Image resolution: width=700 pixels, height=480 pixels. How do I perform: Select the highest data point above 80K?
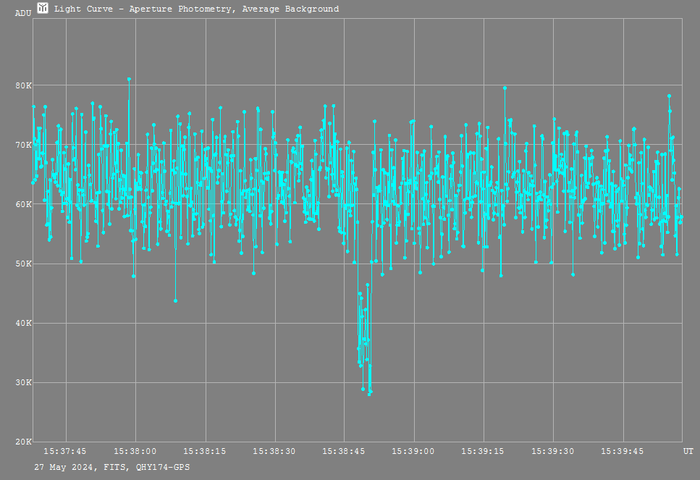[x=129, y=79]
